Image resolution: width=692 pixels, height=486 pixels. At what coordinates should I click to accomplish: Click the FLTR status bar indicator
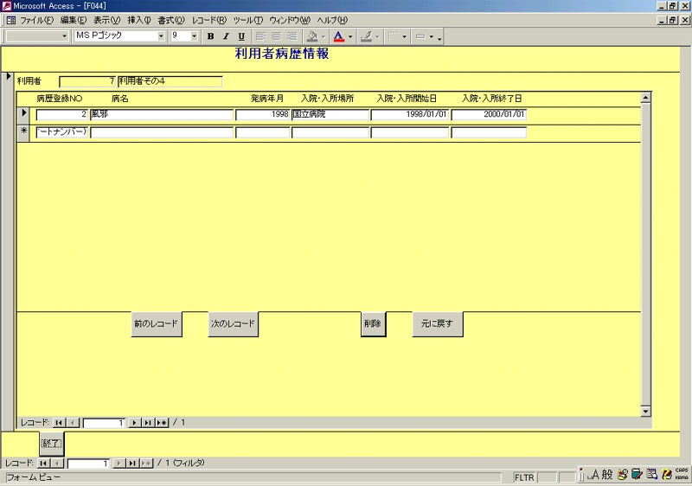[524, 477]
